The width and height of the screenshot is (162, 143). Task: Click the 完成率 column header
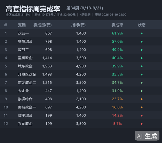(117, 25)
